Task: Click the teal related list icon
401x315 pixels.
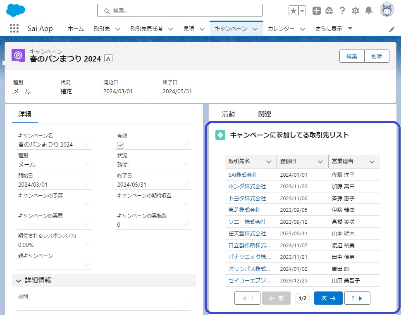Action: point(220,135)
